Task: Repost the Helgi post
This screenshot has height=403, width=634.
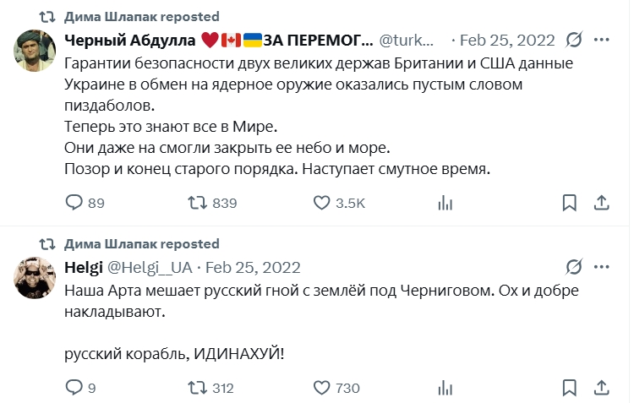Action: [x=197, y=388]
